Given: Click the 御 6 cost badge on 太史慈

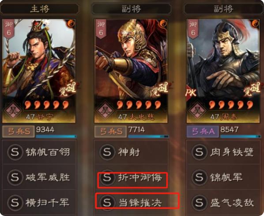Looking at the screenshot, I should (101, 29).
